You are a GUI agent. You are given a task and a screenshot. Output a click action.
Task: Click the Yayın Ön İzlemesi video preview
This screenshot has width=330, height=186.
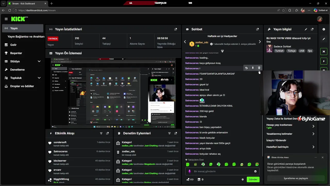tap(113, 93)
